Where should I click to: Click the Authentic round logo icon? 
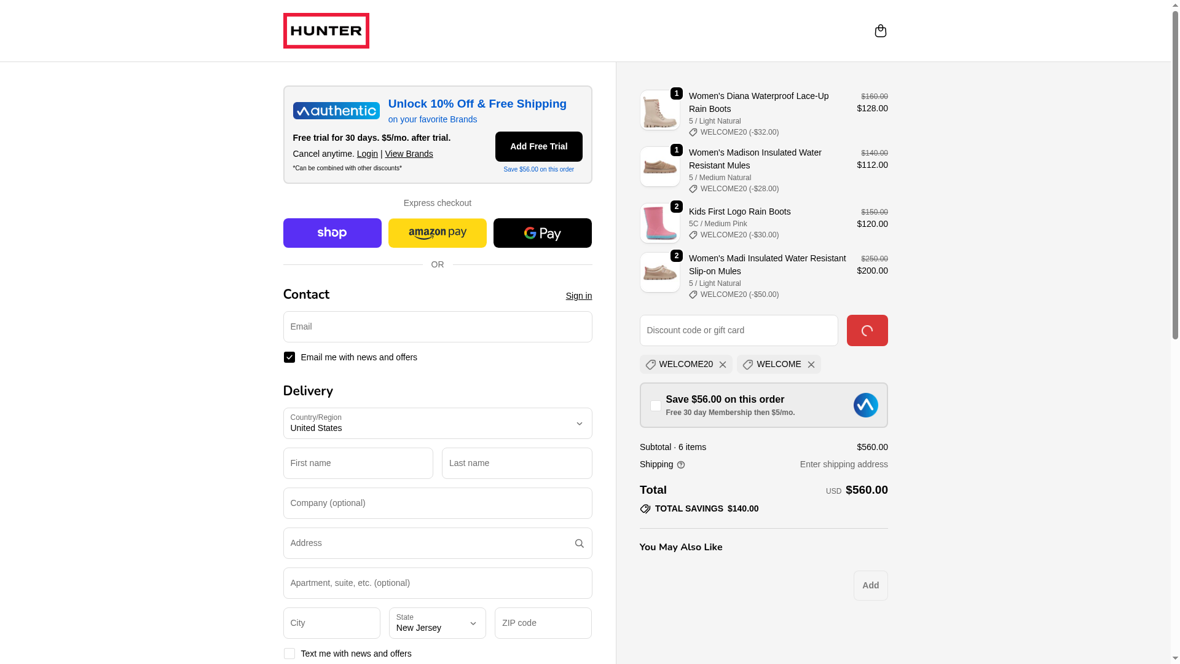(865, 405)
